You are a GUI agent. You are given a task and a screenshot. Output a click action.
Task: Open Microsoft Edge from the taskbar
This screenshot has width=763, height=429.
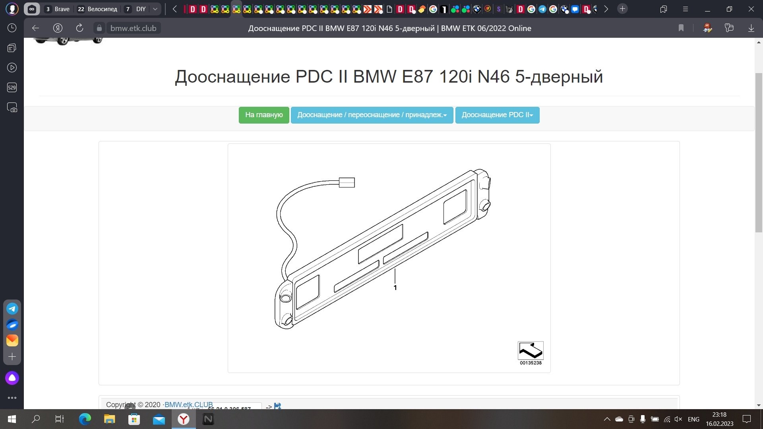85,419
